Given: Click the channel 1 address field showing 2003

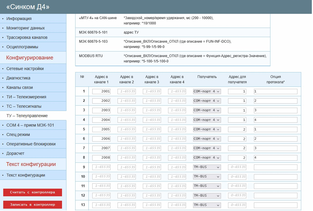Looking at the screenshot, I should (101, 110).
